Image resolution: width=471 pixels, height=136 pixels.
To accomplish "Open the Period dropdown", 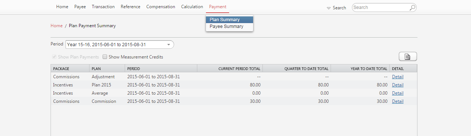I will pos(120,44).
